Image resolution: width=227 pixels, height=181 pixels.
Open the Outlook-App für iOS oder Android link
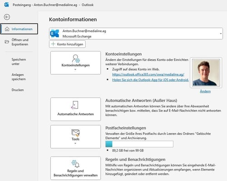[x=150, y=80]
